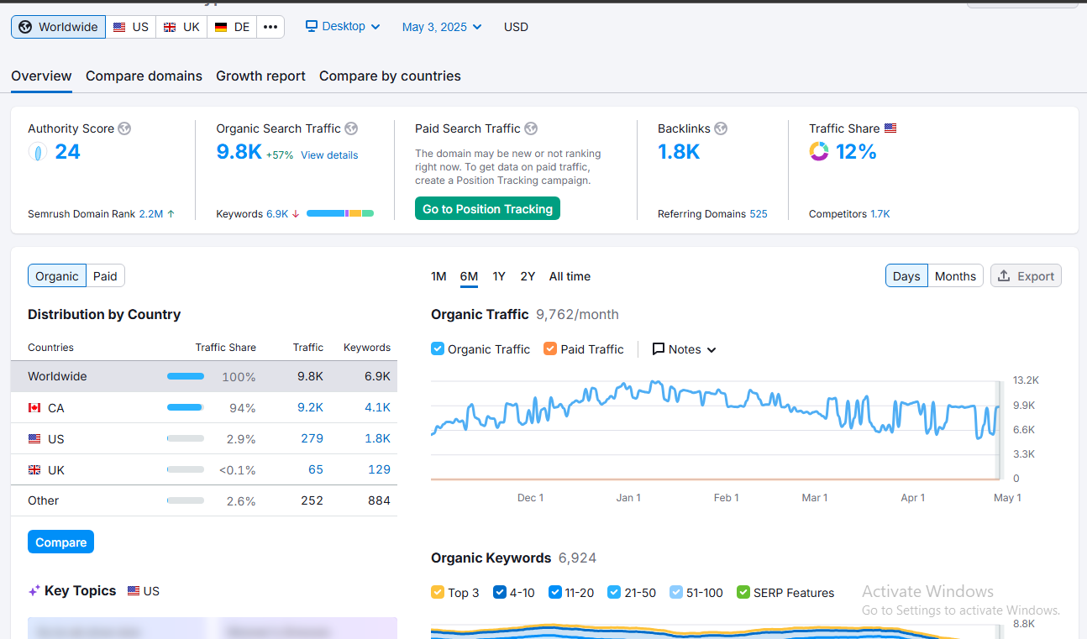
Task: Toggle the Paid Traffic checkbox
Action: click(x=550, y=349)
